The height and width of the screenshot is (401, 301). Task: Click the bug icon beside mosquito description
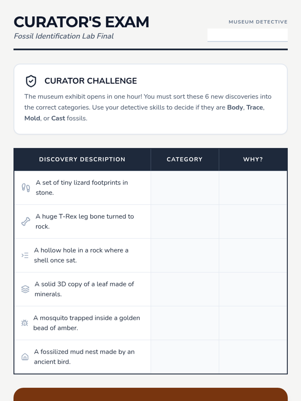tap(25, 323)
